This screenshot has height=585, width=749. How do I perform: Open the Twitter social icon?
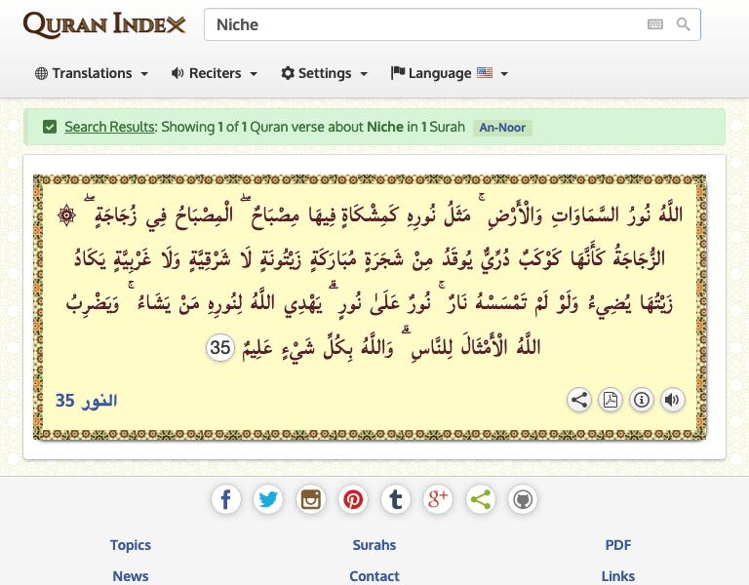(268, 500)
